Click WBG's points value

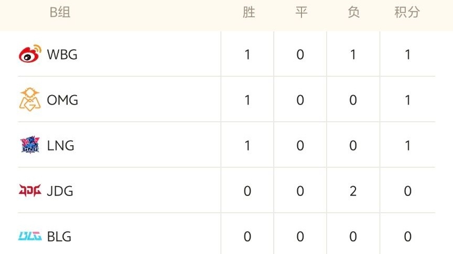[407, 54]
